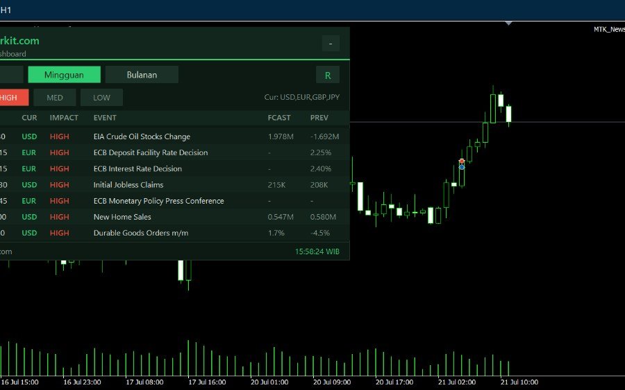Click the MTK_News indicator label
Image resolution: width=625 pixels, height=390 pixels.
609,29
